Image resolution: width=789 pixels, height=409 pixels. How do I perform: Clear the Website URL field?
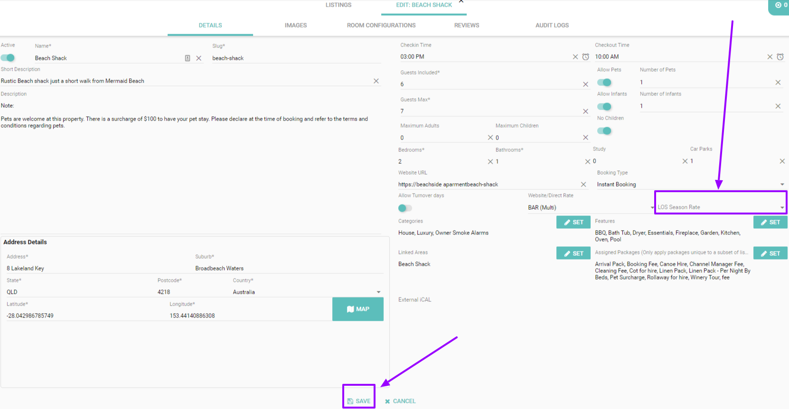tap(583, 185)
